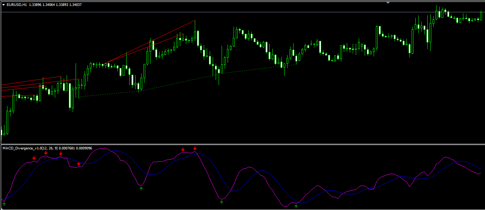This screenshot has height=210, width=485.
Task: Select the leftmost red down arrow in MACD window
Action: (34, 158)
